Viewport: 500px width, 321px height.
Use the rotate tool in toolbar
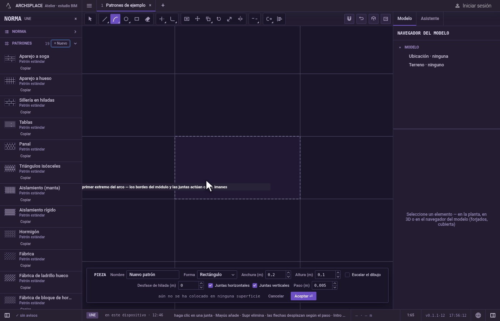coord(219,19)
